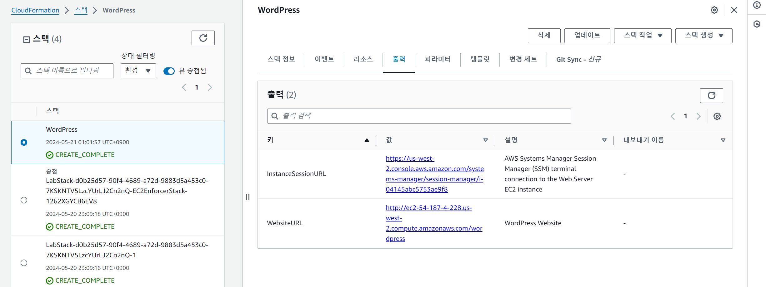
Task: Open the InstanceSessionURL link
Action: (435, 174)
